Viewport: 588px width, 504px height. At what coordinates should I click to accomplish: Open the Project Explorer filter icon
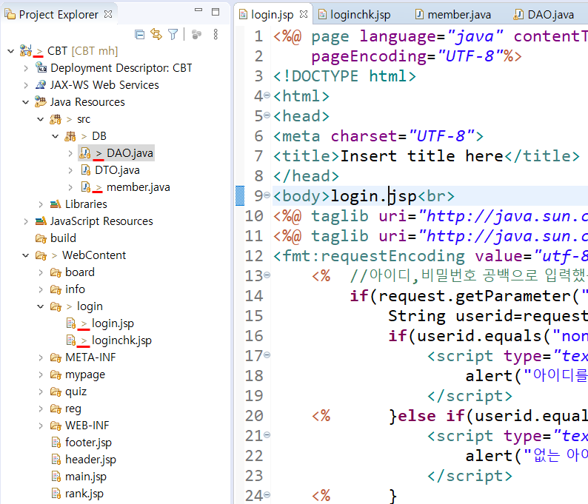coord(173,35)
